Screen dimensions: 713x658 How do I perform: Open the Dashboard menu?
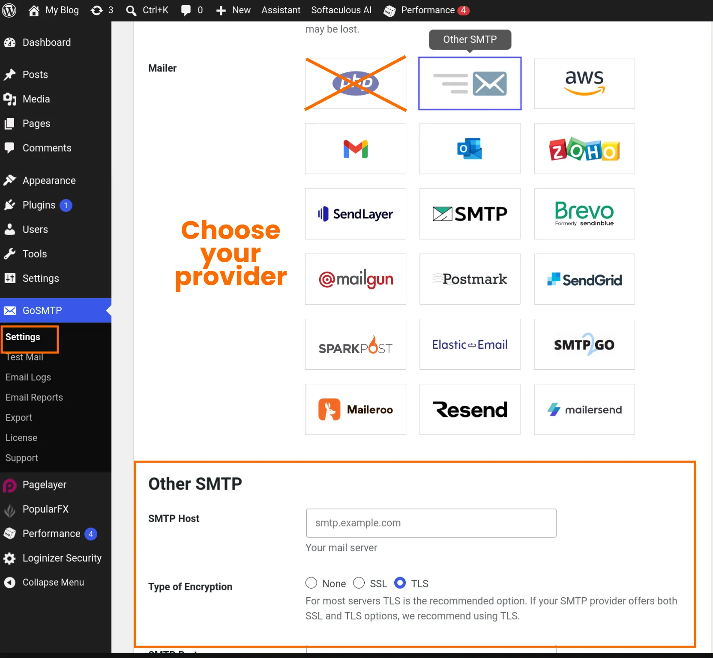pos(56,42)
